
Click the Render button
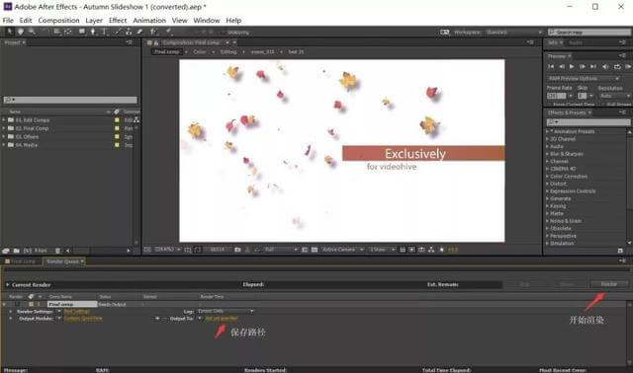pos(609,284)
